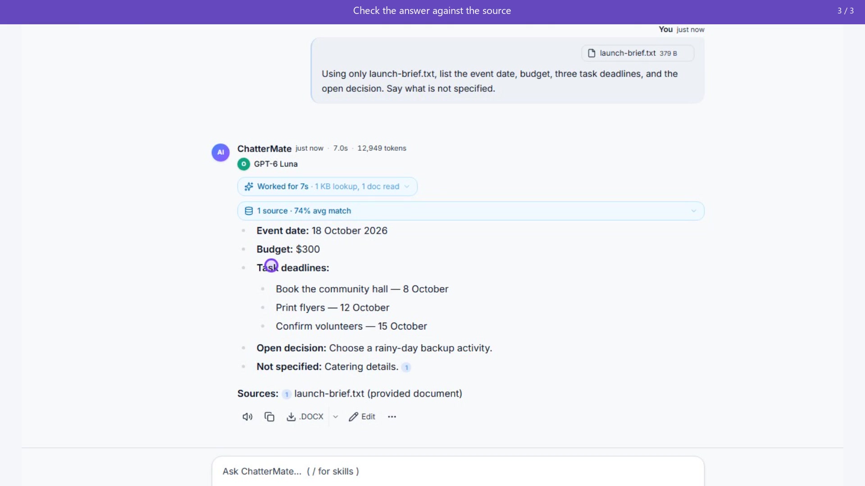
Task: Click the 'Not specified: Catering details.' line
Action: [x=327, y=366]
